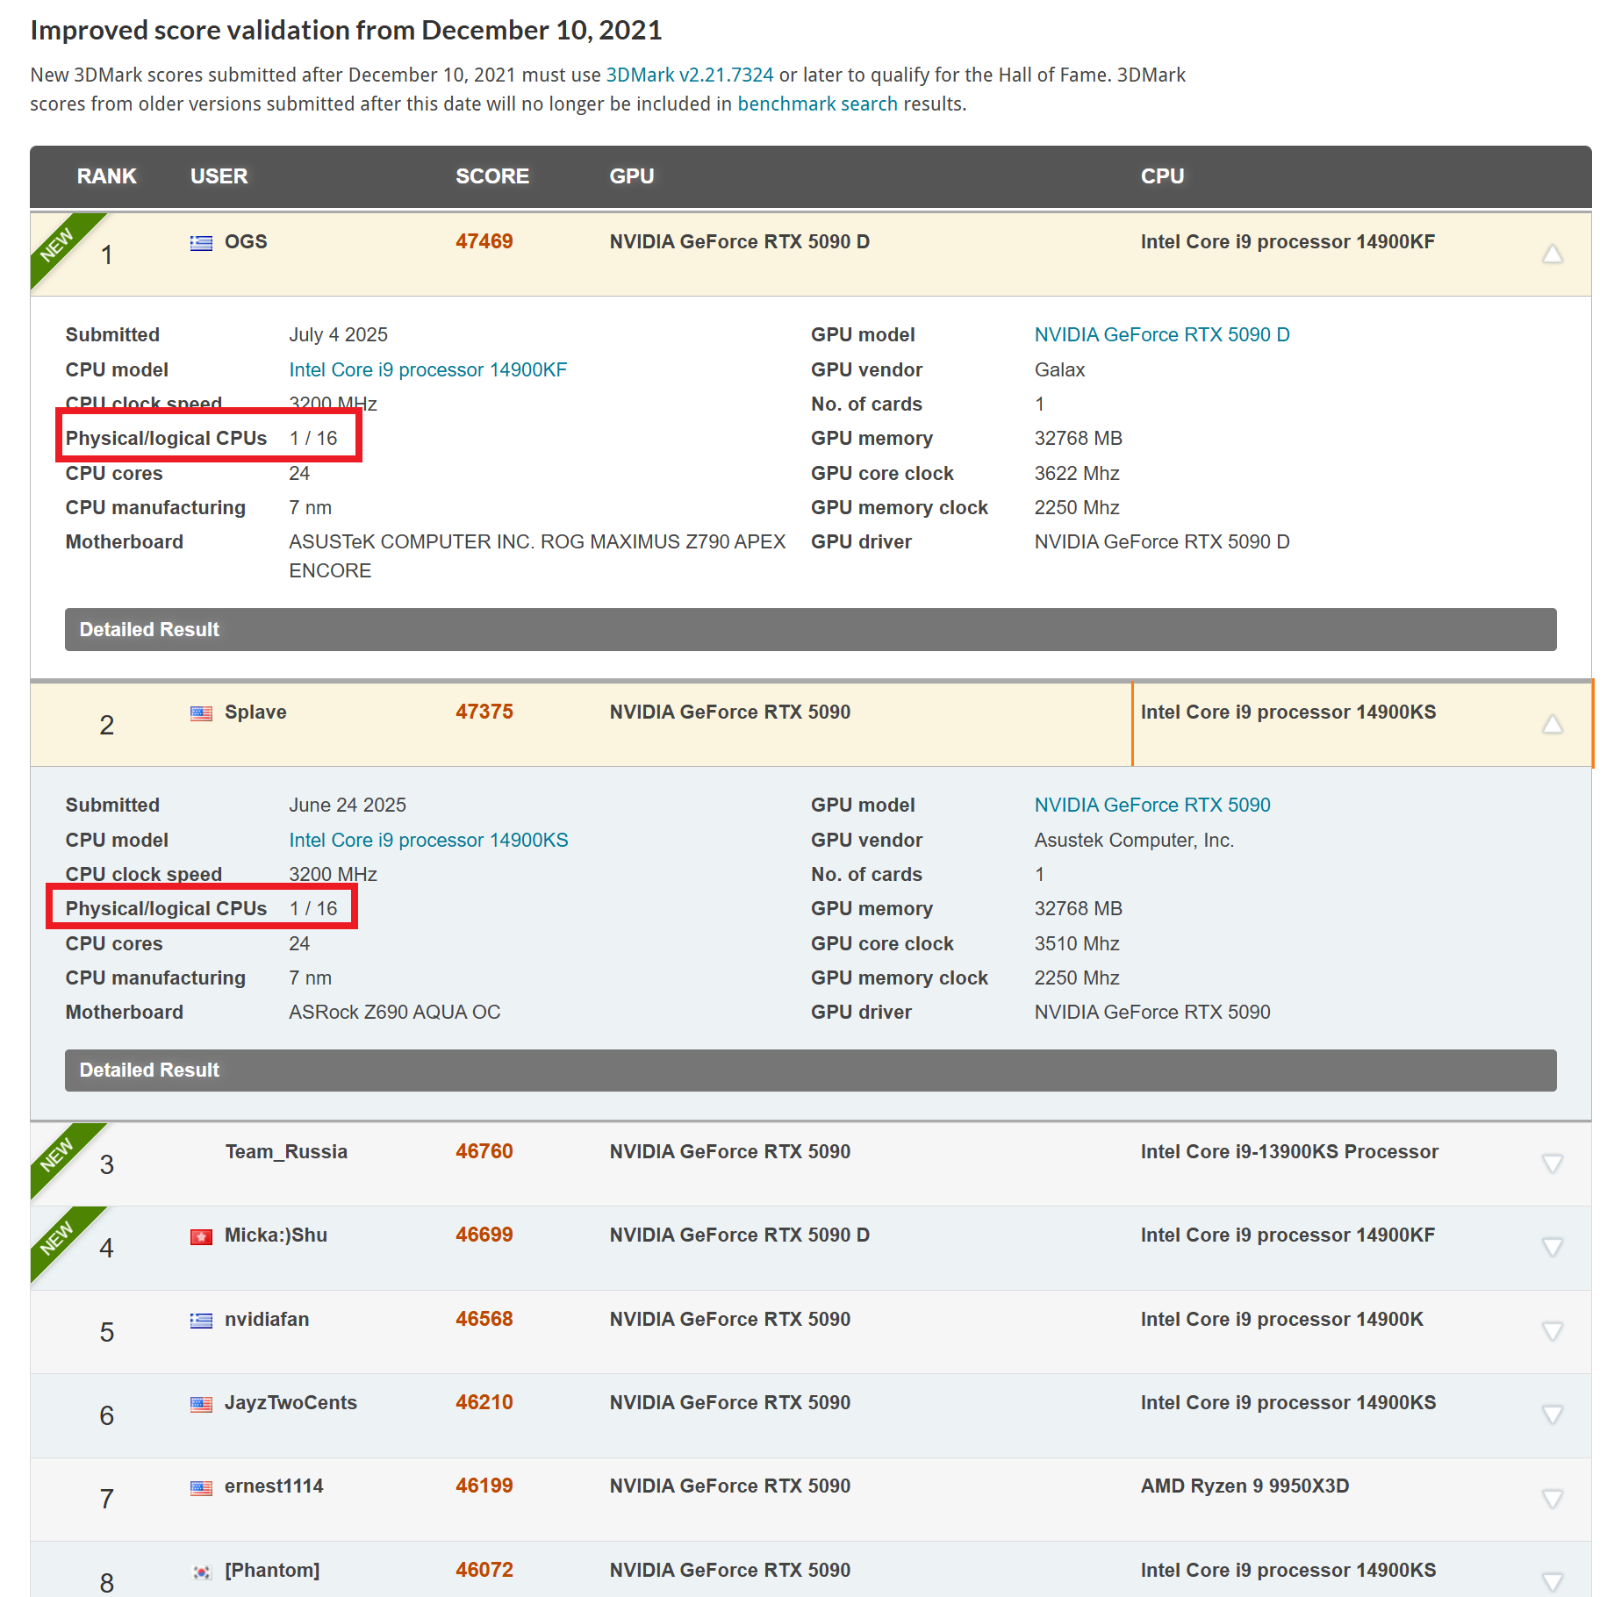Click the 3622 Mhz GPU core clock value
The height and width of the screenshot is (1597, 1614).
click(1077, 474)
